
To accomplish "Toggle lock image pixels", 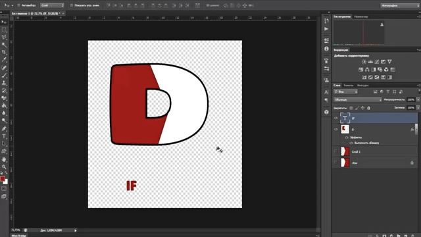I will (x=357, y=108).
